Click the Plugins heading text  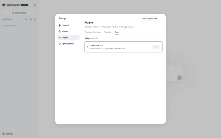click(x=89, y=23)
